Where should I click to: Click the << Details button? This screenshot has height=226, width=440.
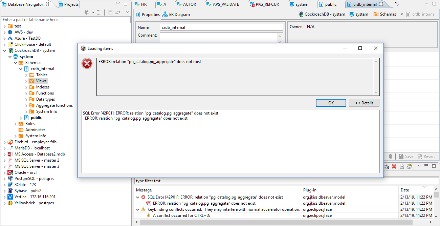[x=364, y=103]
